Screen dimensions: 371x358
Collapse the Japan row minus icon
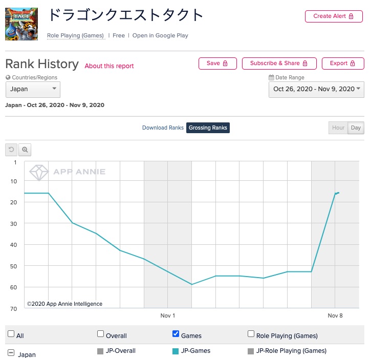pyautogui.click(x=11, y=353)
